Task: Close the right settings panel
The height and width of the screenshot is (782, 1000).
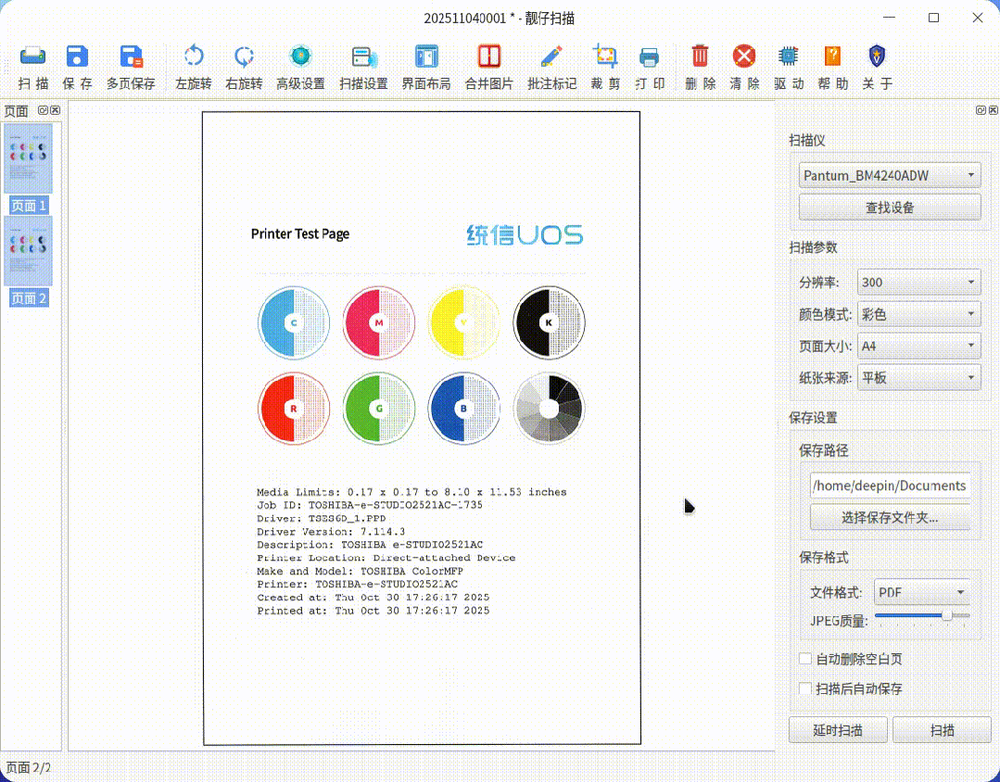Action: [x=993, y=110]
